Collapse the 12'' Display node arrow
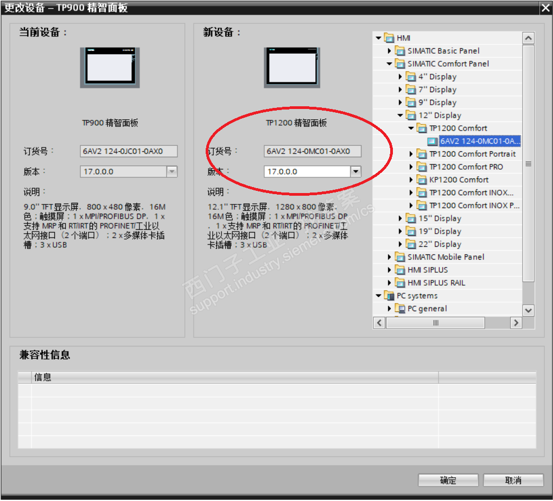553x501 pixels. pyautogui.click(x=401, y=115)
